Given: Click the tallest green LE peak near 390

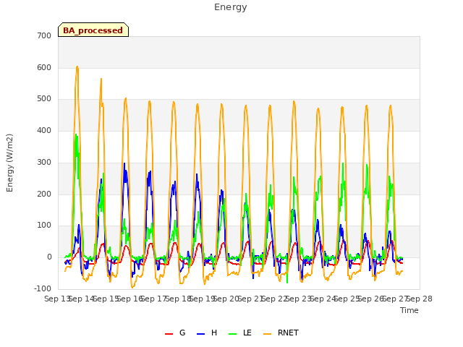Looking at the screenshot, I should click(76, 134).
